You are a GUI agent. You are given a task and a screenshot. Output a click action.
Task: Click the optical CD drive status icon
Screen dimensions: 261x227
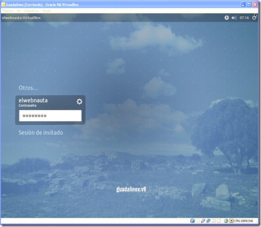tap(198, 221)
